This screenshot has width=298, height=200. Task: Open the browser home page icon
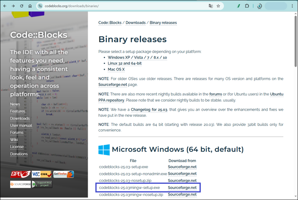[30, 6]
